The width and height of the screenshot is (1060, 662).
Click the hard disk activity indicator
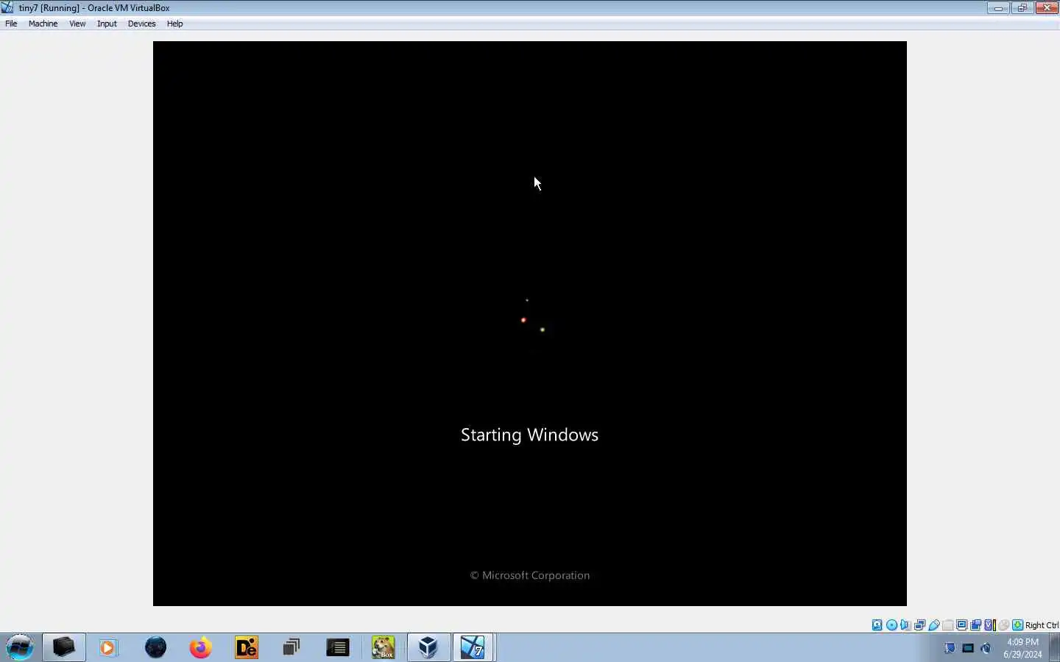877,625
